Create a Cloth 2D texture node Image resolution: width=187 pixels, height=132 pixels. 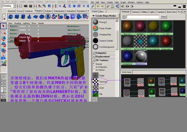98,88
